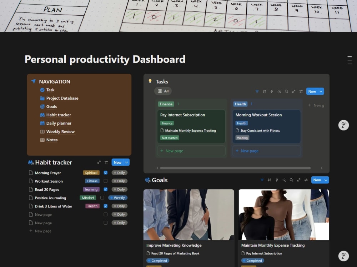Click the Morning Prayer page icon

[31, 173]
